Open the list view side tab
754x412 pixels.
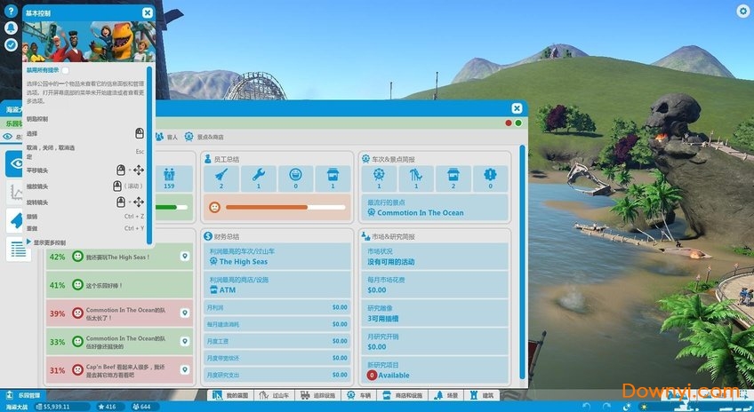pos(19,250)
